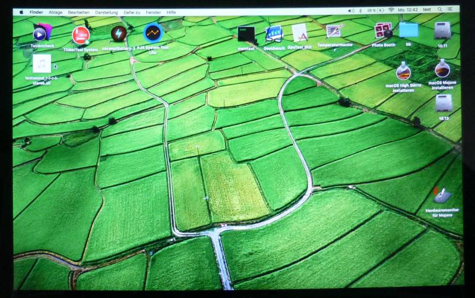This screenshot has width=475, height=298.
Task: Open the memtest desktop icon
Action: (246, 34)
